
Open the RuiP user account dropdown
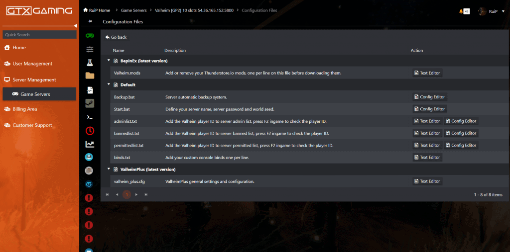tap(489, 11)
